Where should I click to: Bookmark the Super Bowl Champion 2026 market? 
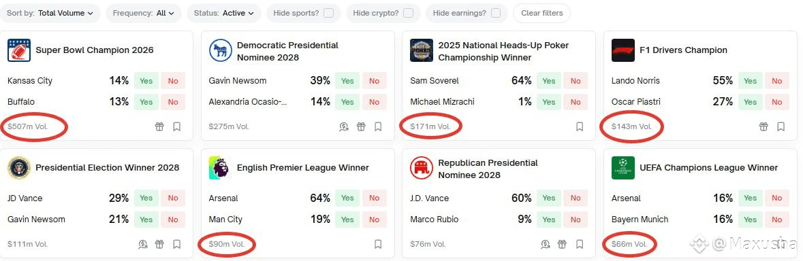[x=176, y=126]
